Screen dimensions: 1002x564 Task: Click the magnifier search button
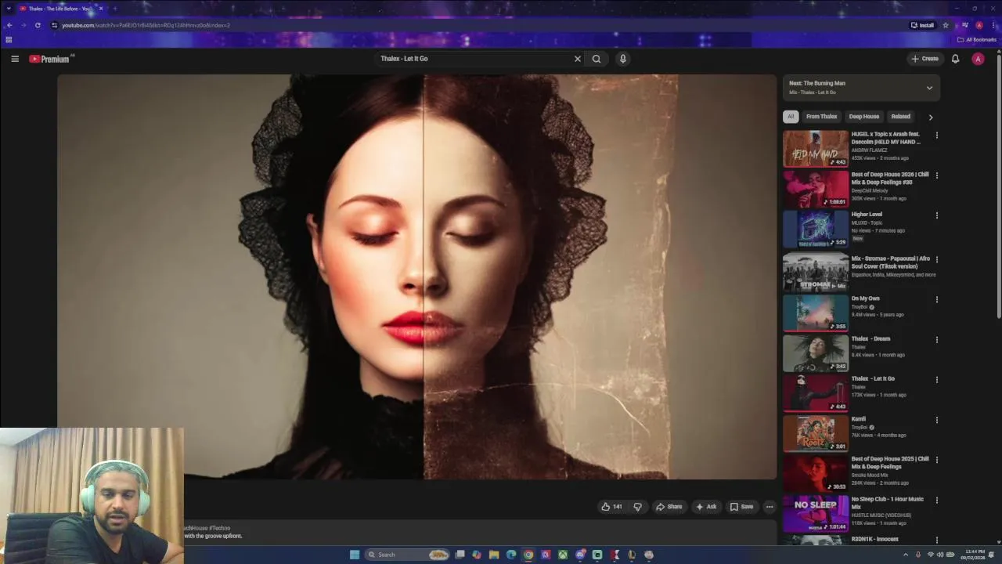pos(597,59)
